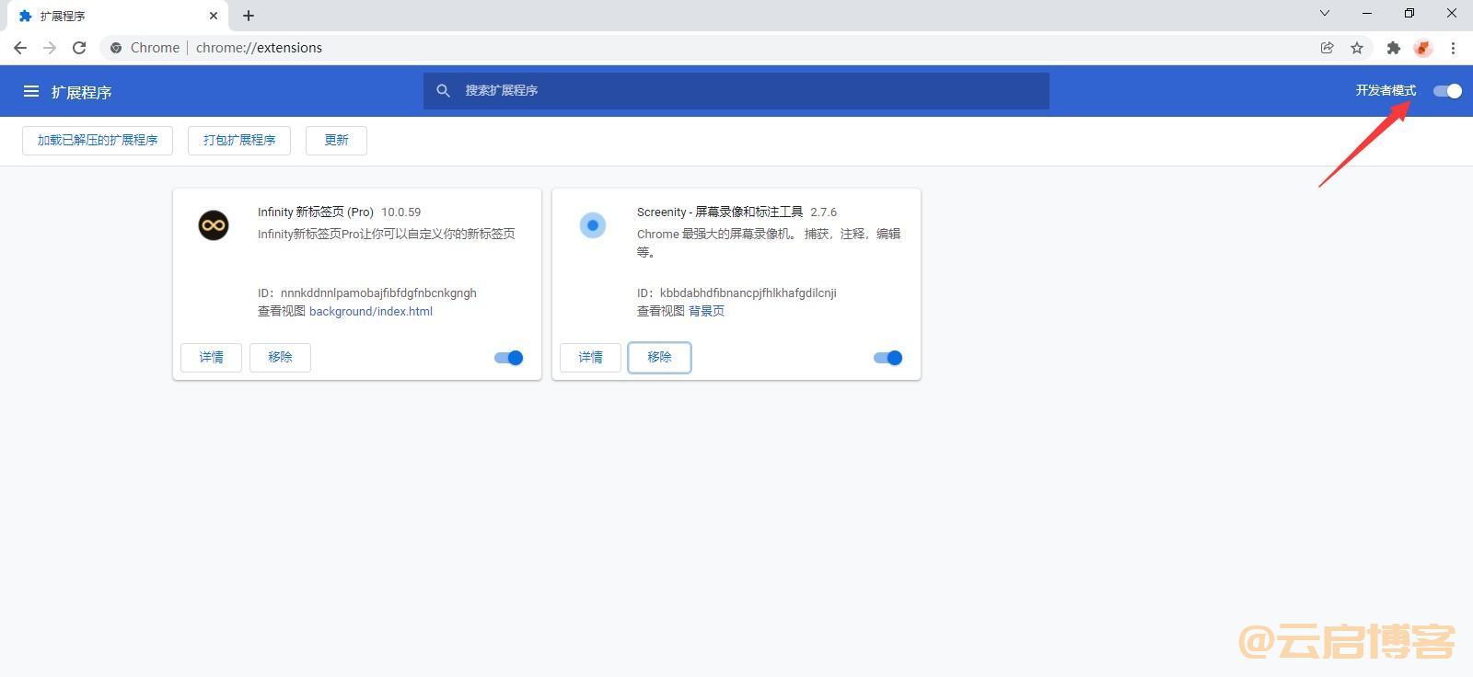The width and height of the screenshot is (1473, 677).
Task: Click the Screenity ID kbbdabhdfibnancpjfhlkhafgdilcnji
Action: (x=748, y=293)
